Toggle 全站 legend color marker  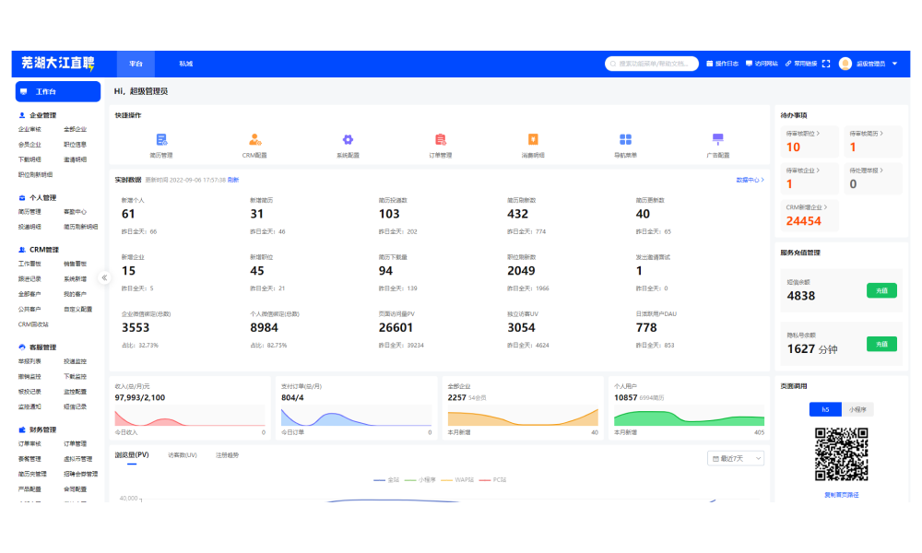379,479
